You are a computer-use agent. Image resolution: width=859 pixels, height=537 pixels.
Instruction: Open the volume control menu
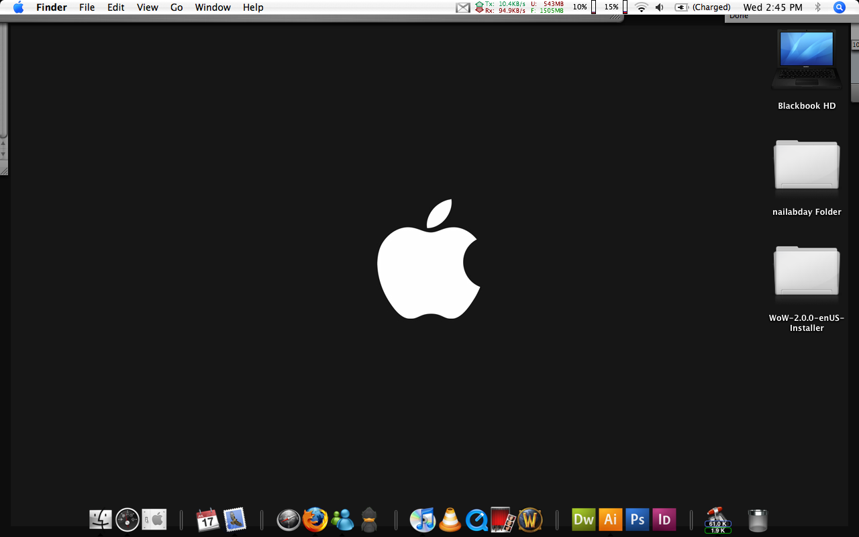coord(660,7)
